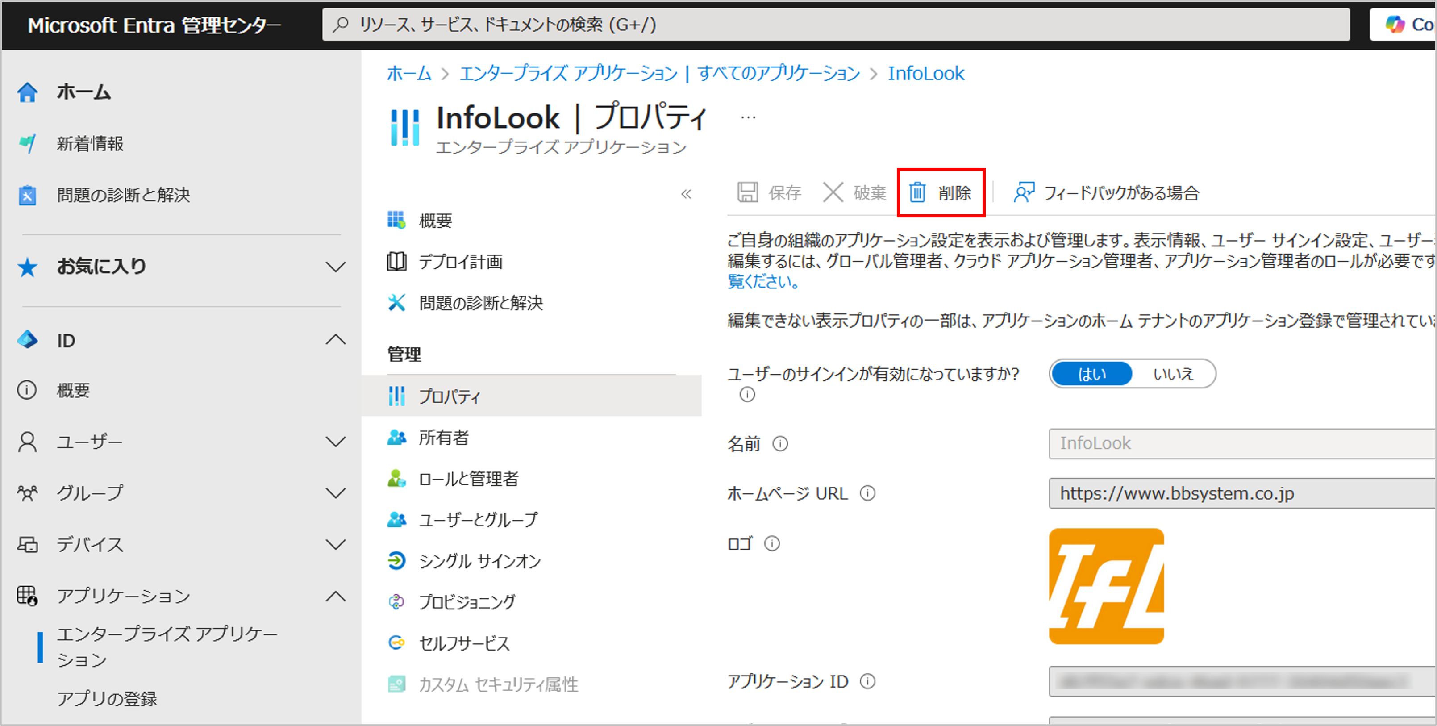Set user sign-in enabled to いいえ
This screenshot has width=1437, height=726.
point(1173,374)
